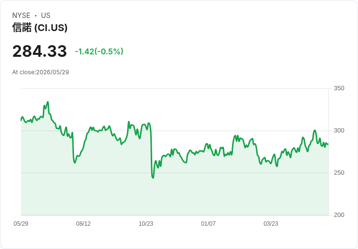358x249 pixels.
Task: Click the 250 y-axis label
Action: click(x=339, y=173)
